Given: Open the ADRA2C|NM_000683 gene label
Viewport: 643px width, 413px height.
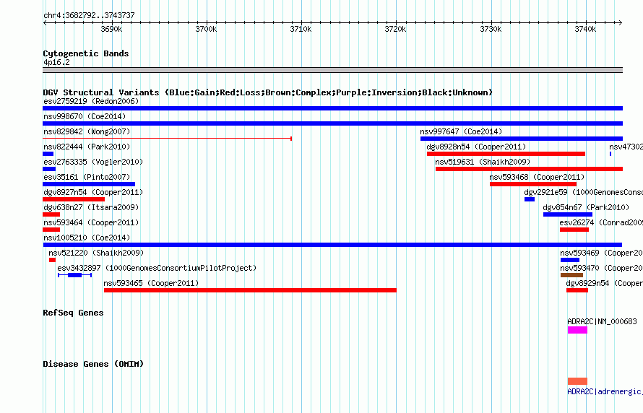Looking at the screenshot, I should click(x=602, y=321).
